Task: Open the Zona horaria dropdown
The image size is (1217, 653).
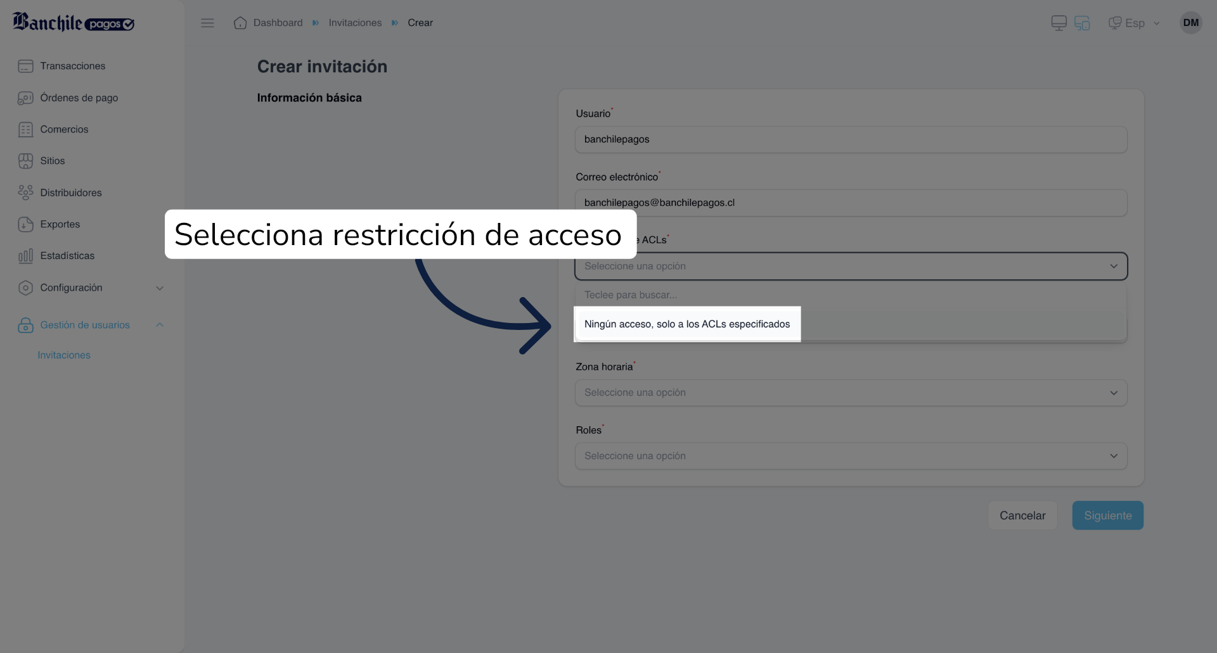Action: 851,393
